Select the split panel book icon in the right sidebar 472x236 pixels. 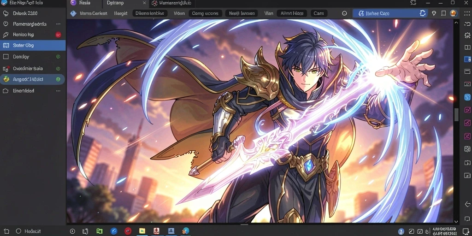pyautogui.click(x=467, y=47)
